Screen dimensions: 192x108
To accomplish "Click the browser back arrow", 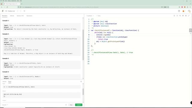I will pyautogui.click(x=1, y=7).
